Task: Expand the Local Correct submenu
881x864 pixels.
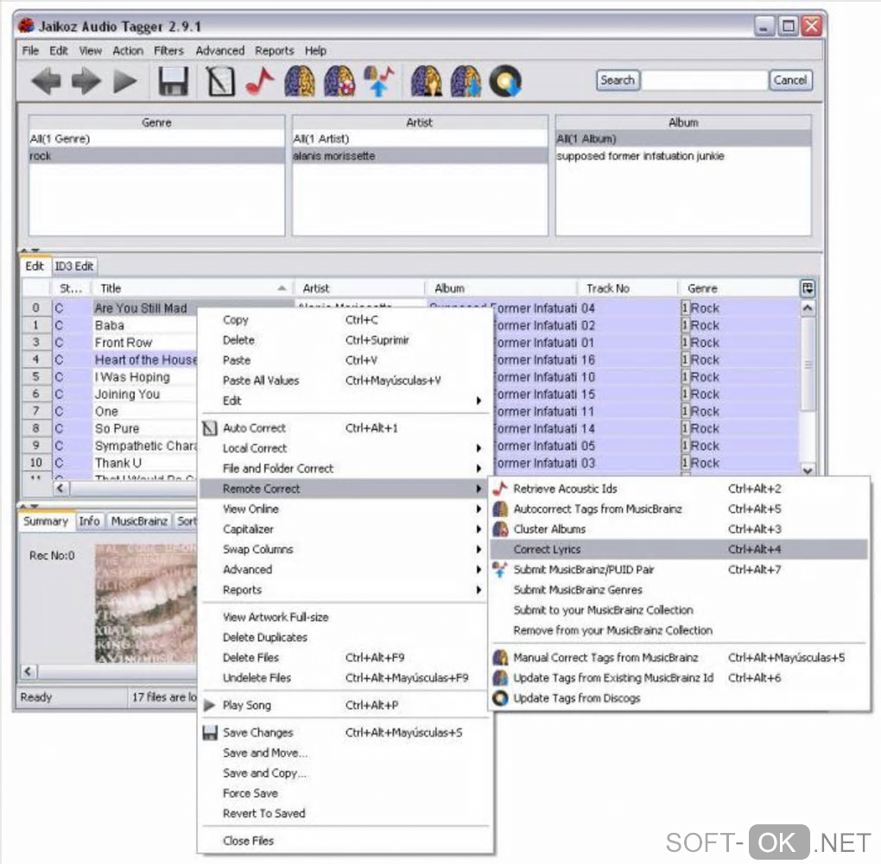Action: click(x=479, y=448)
